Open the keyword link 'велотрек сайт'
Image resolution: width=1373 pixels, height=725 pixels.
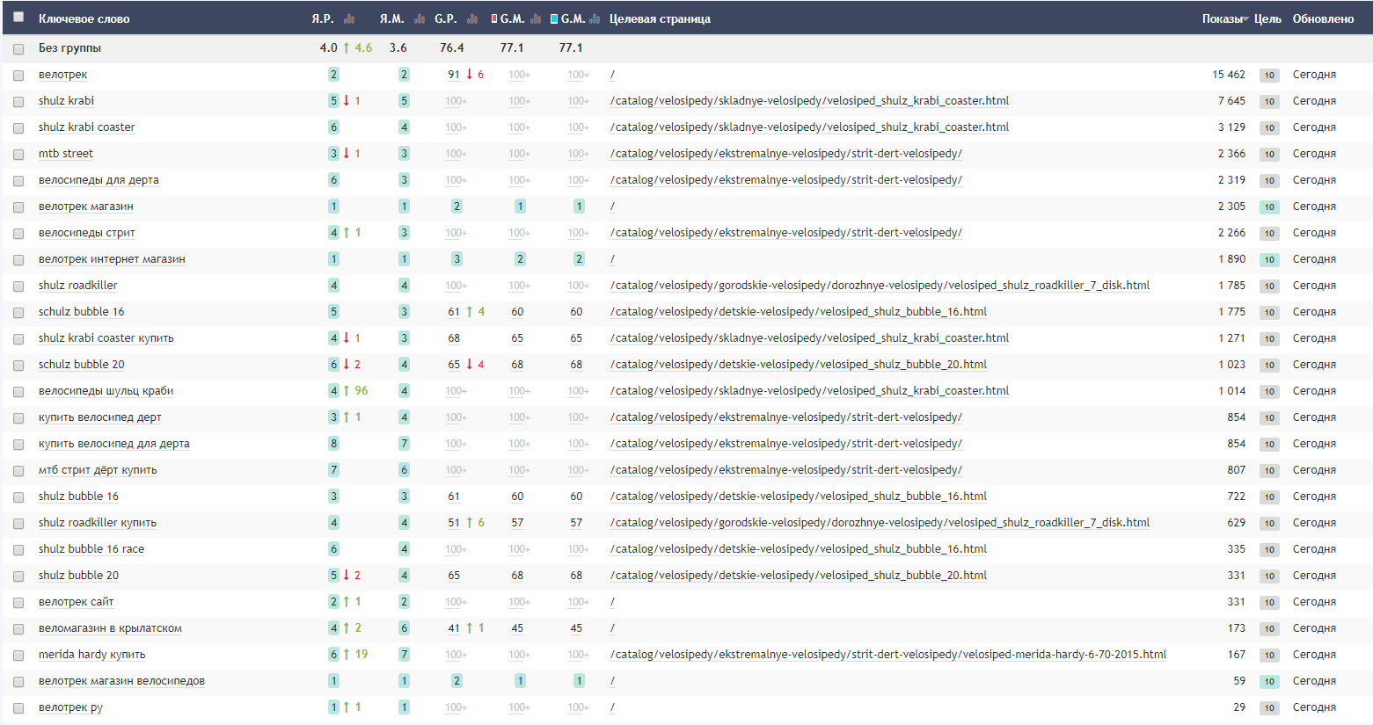(x=77, y=602)
